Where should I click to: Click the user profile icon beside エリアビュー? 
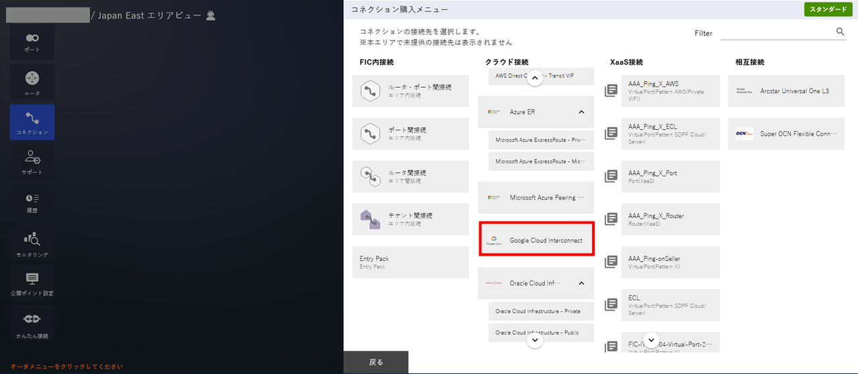pos(211,15)
